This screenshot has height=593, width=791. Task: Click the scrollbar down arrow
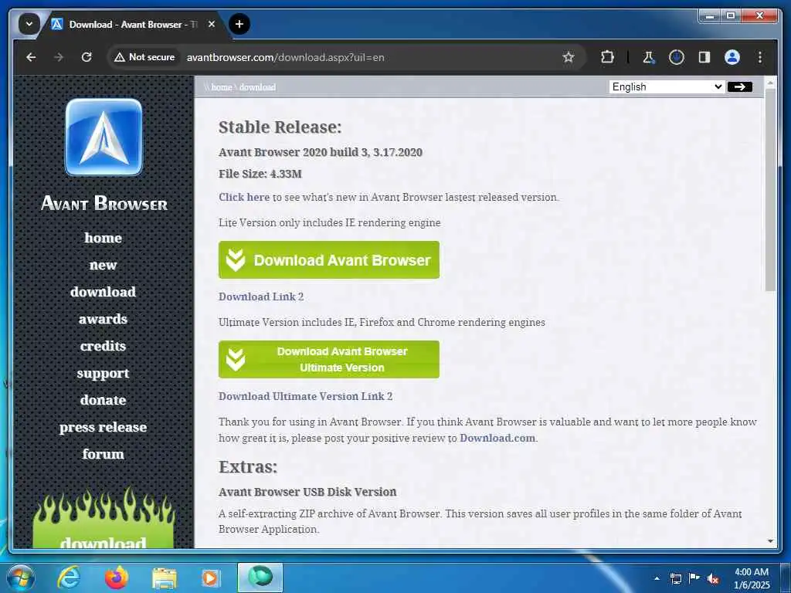770,541
